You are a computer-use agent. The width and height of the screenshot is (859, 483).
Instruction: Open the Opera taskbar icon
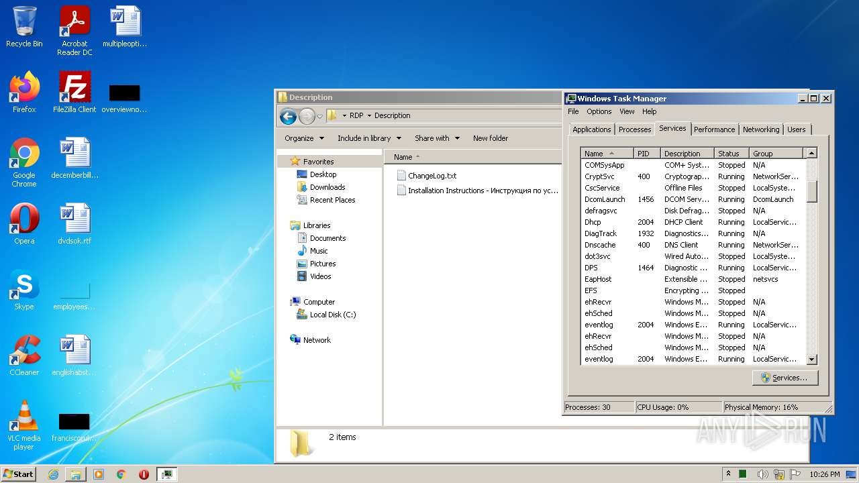click(x=144, y=474)
